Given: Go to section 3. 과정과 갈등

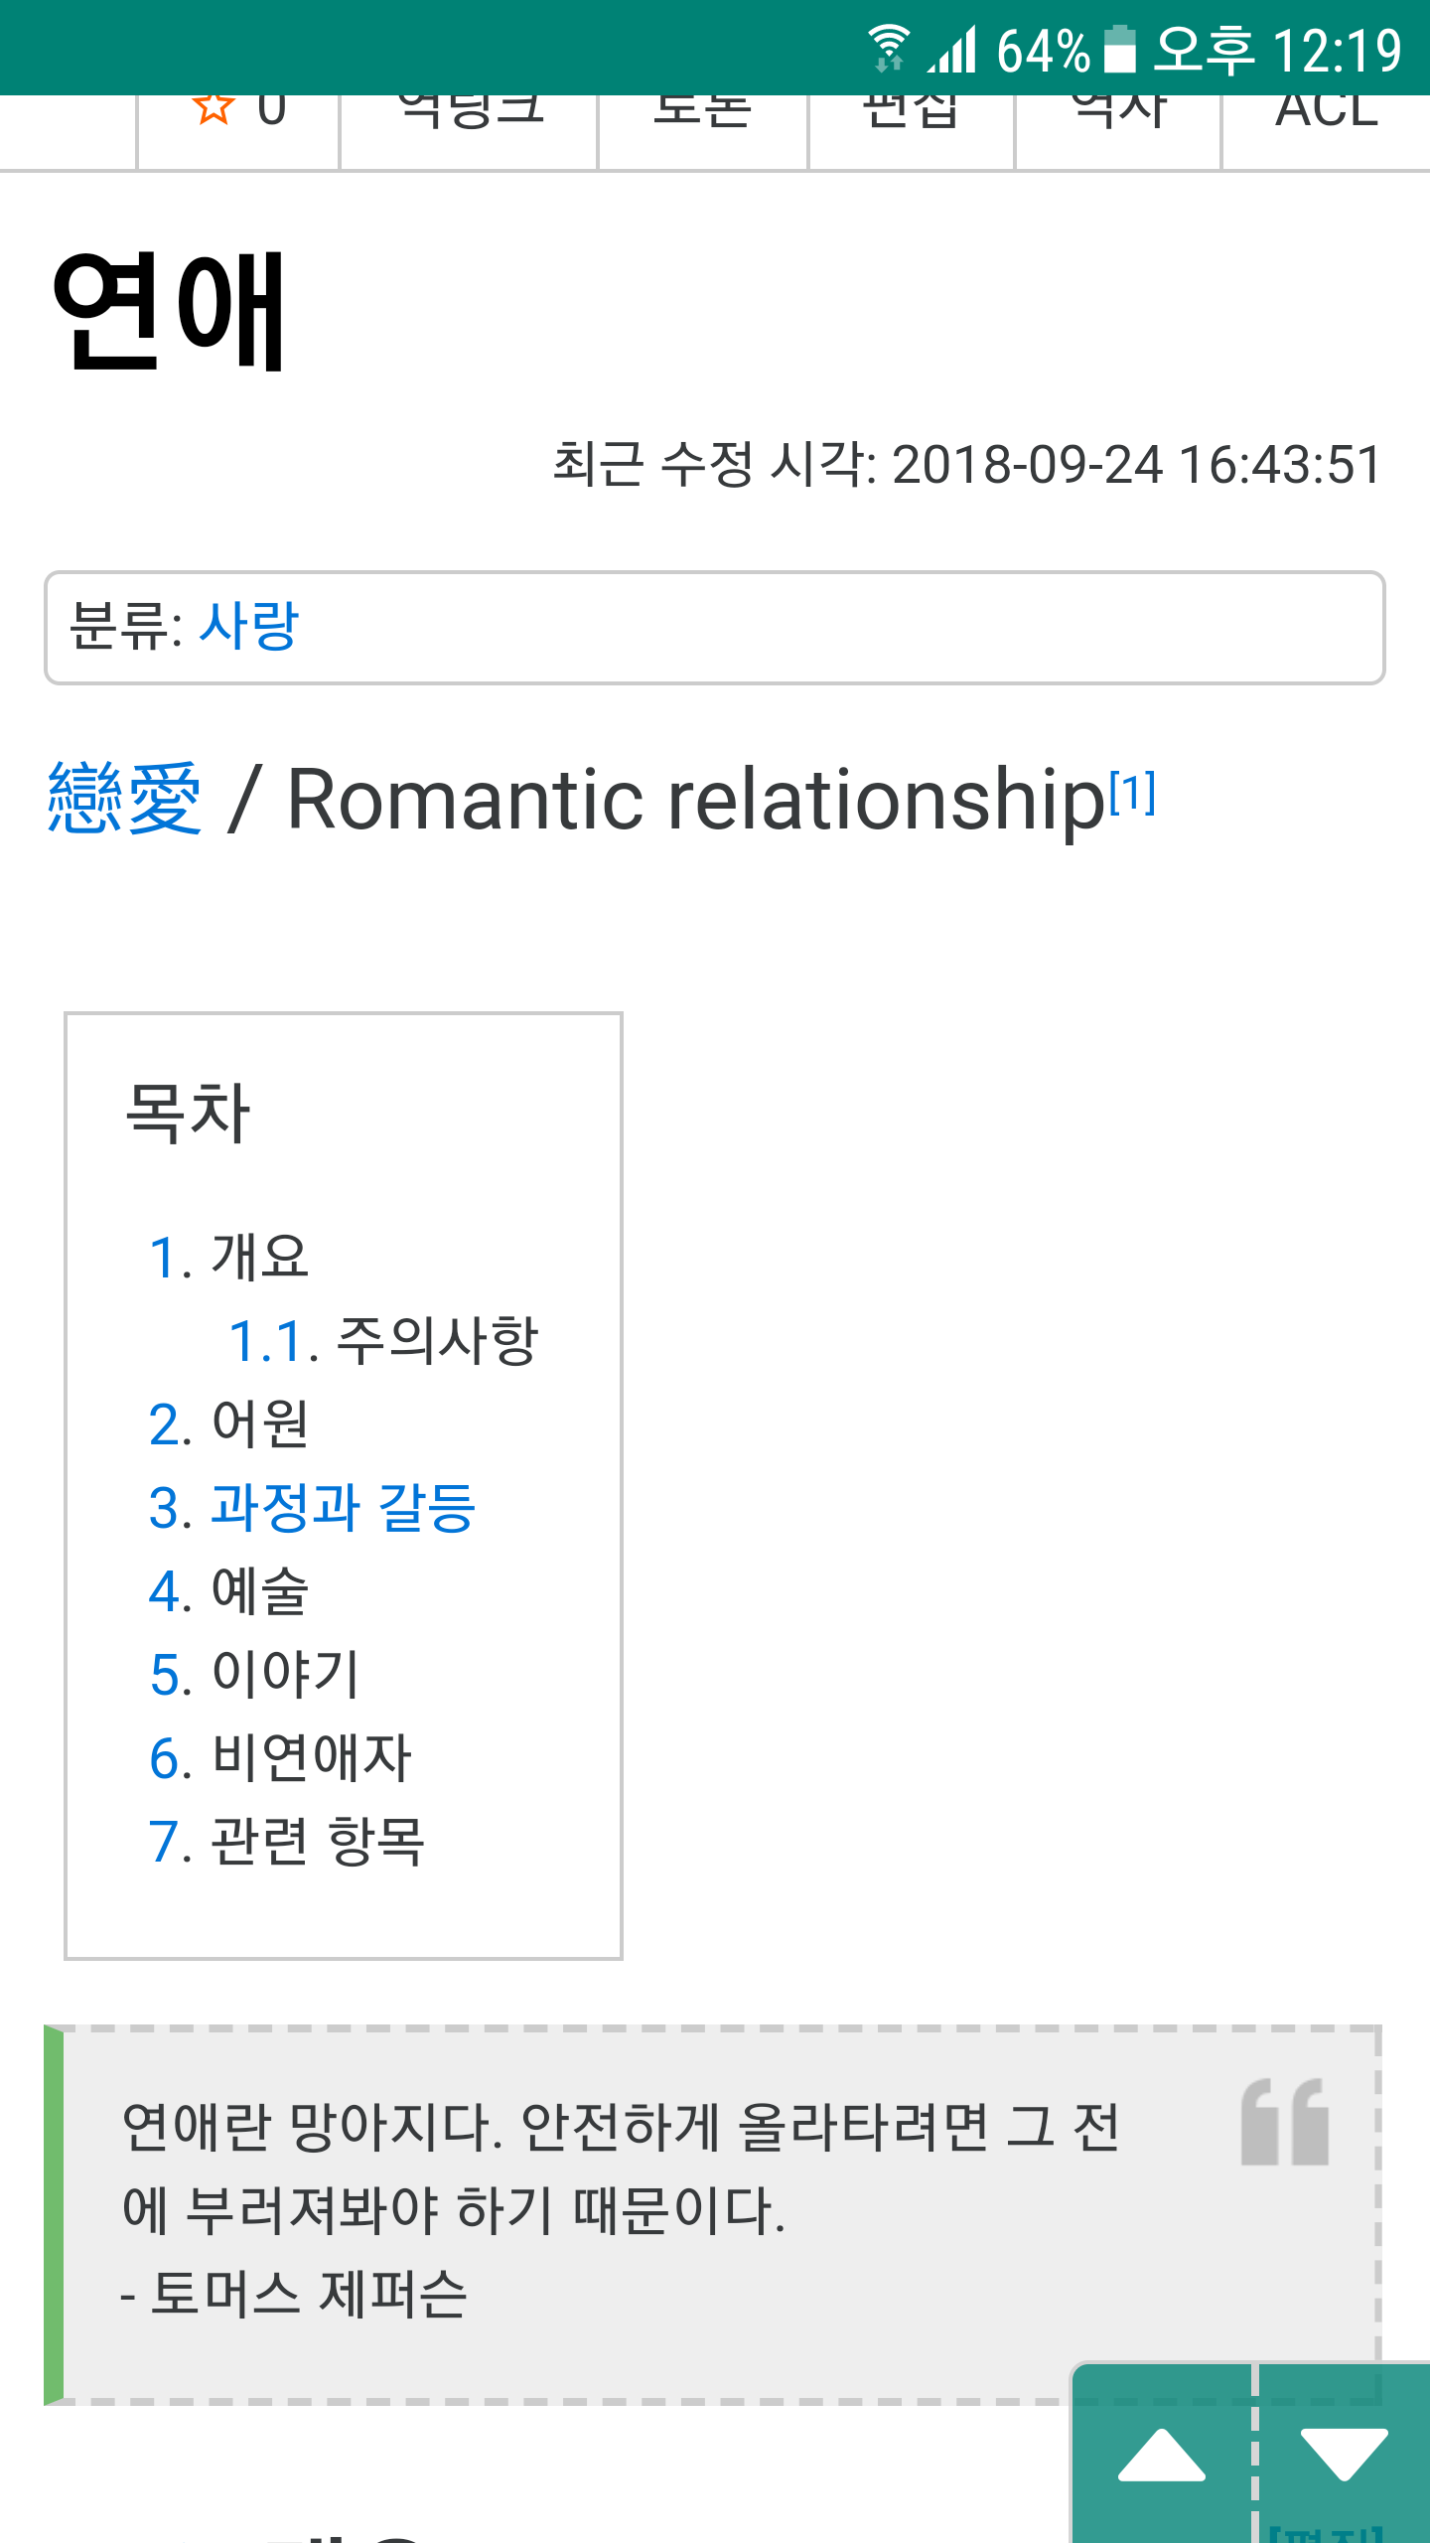Looking at the screenshot, I should point(313,1507).
